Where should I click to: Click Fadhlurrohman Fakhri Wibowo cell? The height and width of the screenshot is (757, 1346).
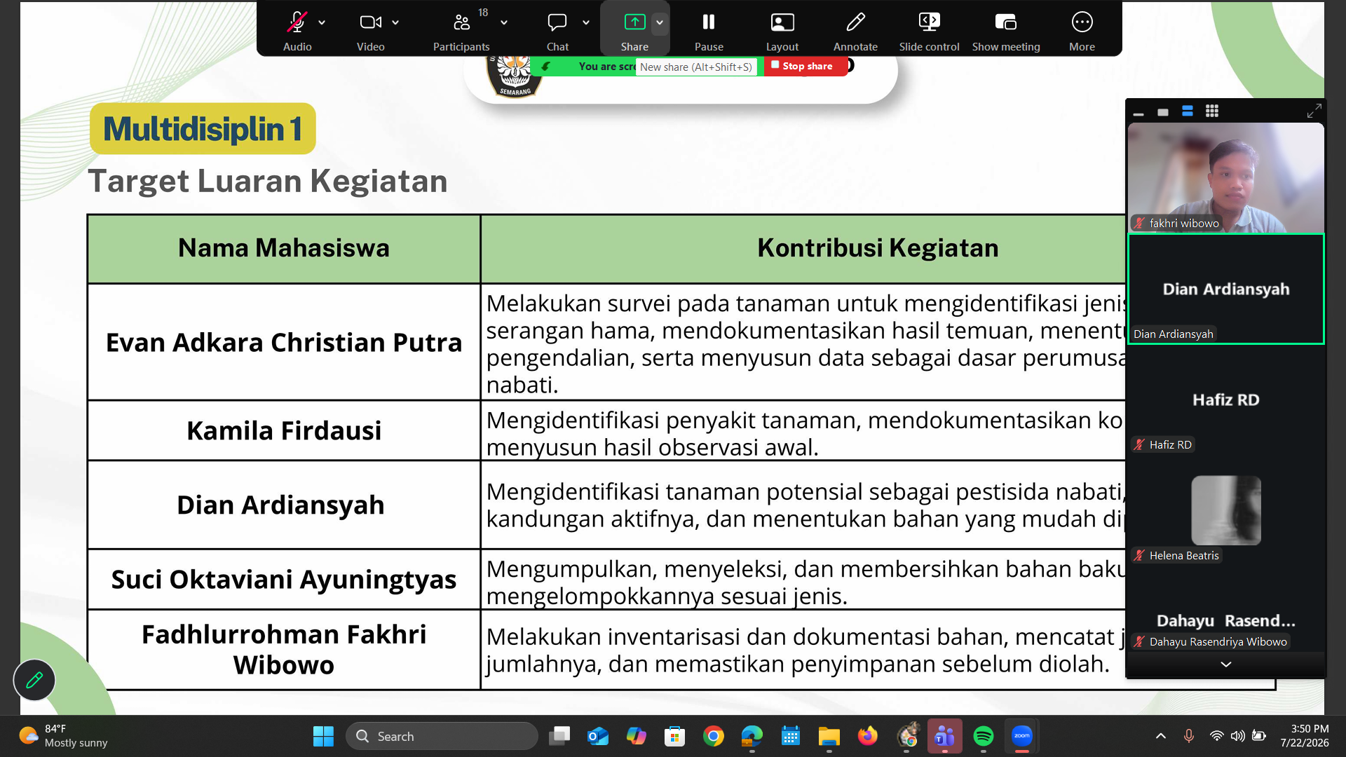tap(284, 649)
